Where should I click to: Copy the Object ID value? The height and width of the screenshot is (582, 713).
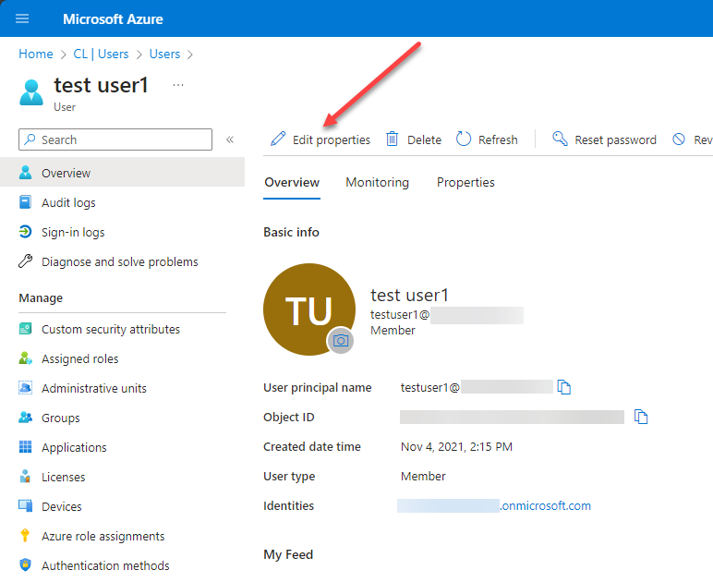coord(641,417)
